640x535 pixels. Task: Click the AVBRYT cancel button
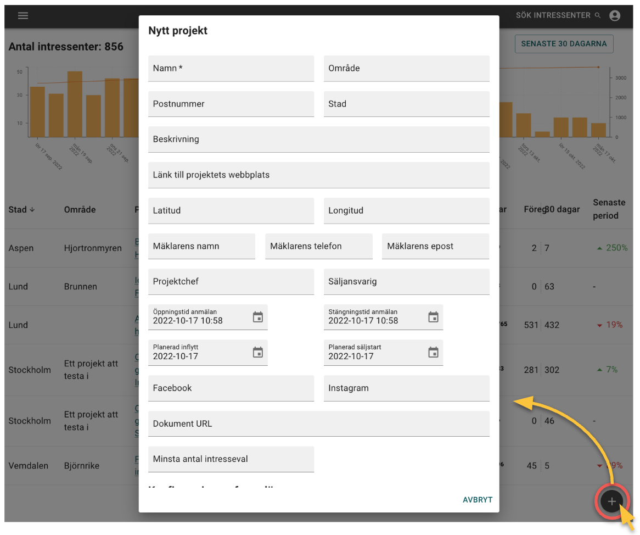click(x=477, y=500)
